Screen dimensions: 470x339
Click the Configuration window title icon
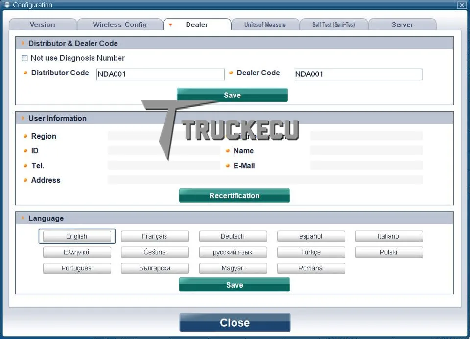coord(7,5)
